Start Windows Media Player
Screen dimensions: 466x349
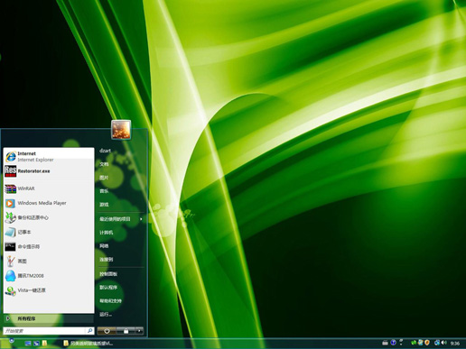pos(49,203)
